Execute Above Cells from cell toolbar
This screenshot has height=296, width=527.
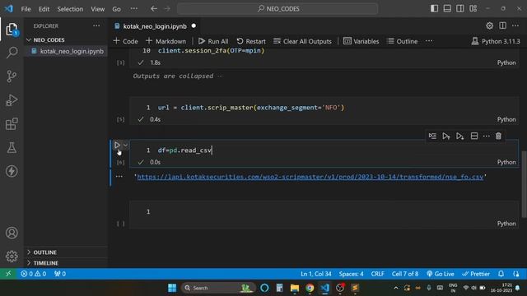pyautogui.click(x=446, y=136)
